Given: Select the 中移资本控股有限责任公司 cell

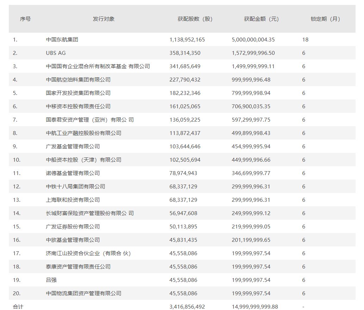Looking at the screenshot, I should click(x=78, y=106).
